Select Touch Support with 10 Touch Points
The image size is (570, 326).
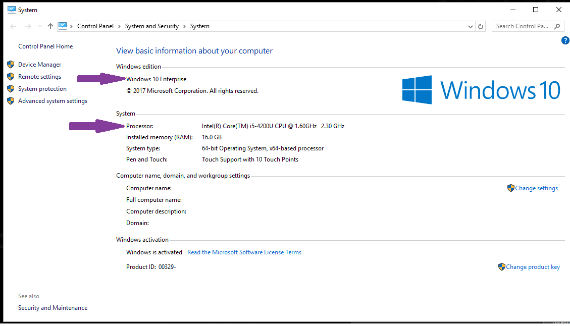coord(250,159)
